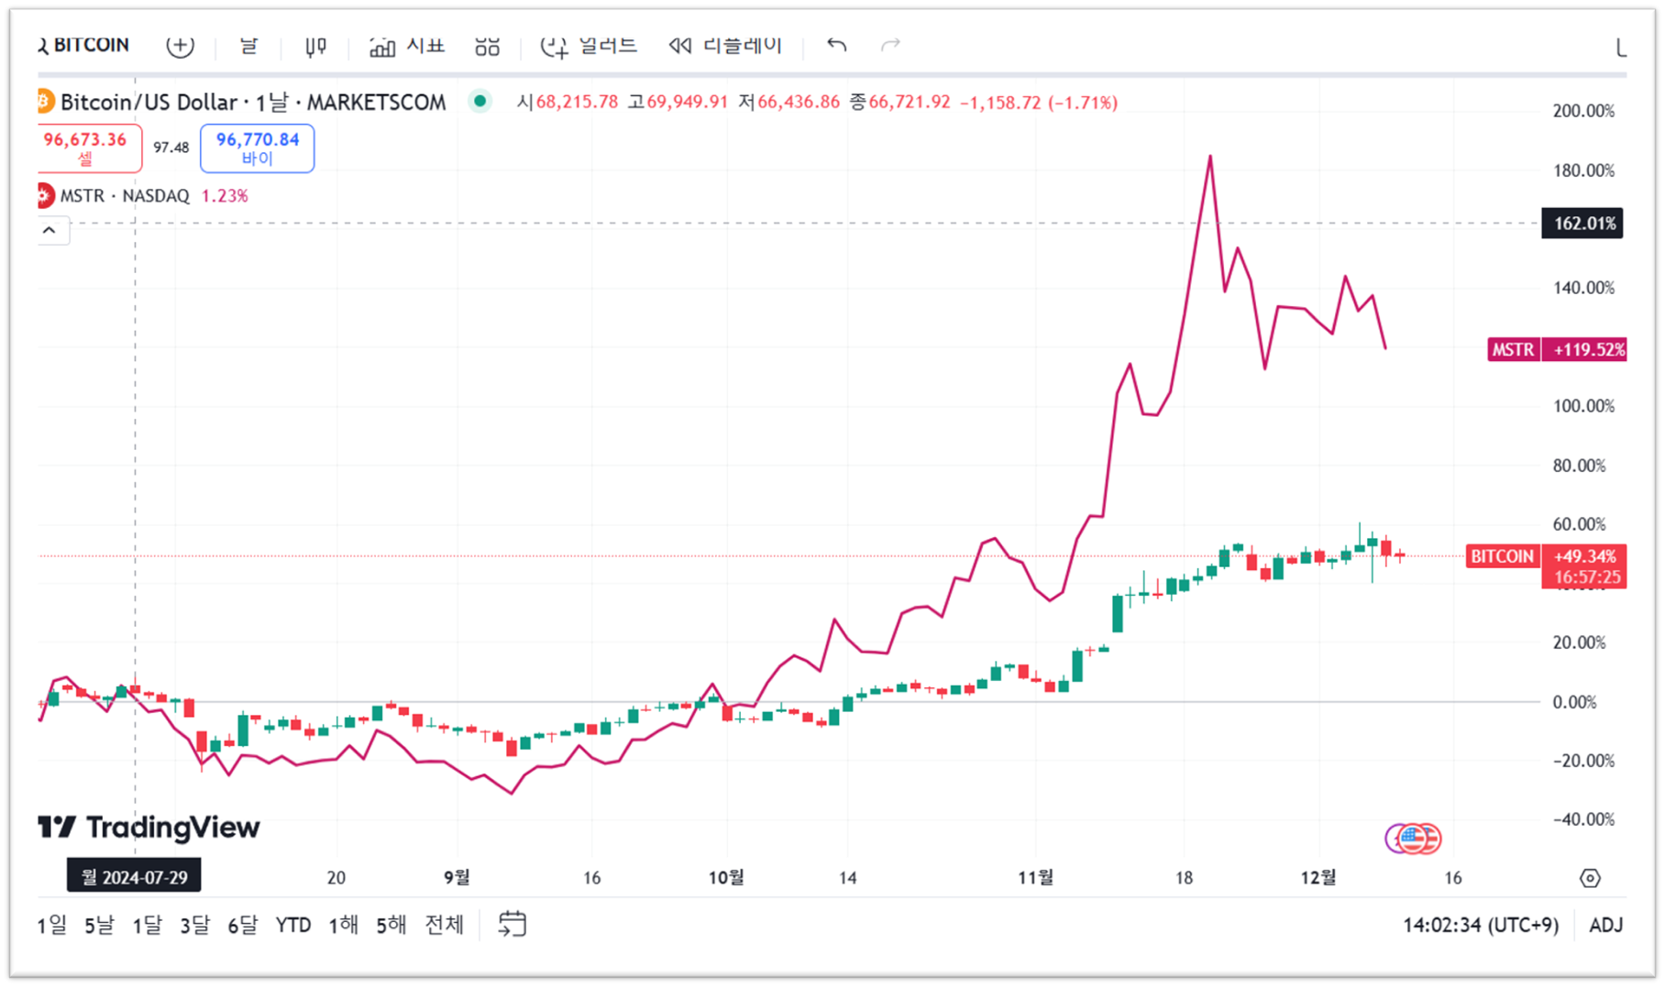Viewport: 1665px width, 987px height.
Task: Click the 1.23% MSTR change value
Action: tap(225, 195)
